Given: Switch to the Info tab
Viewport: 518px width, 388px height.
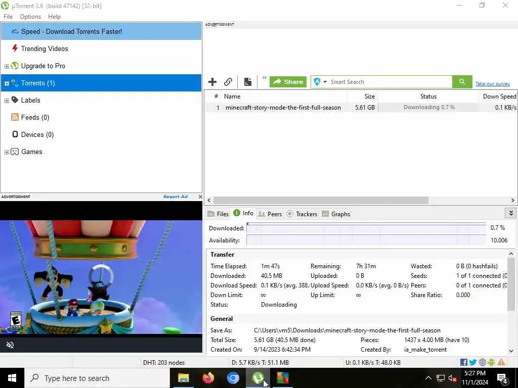Looking at the screenshot, I should tap(243, 213).
